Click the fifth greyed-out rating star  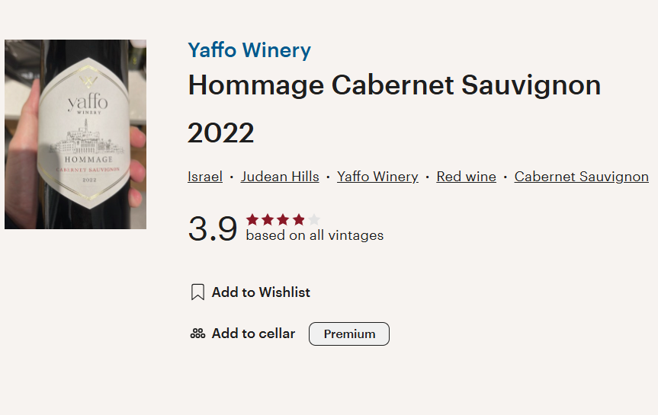point(313,220)
